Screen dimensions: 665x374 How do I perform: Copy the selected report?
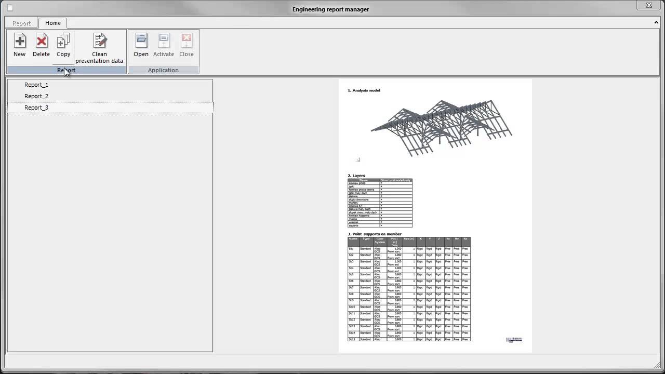pos(63,45)
